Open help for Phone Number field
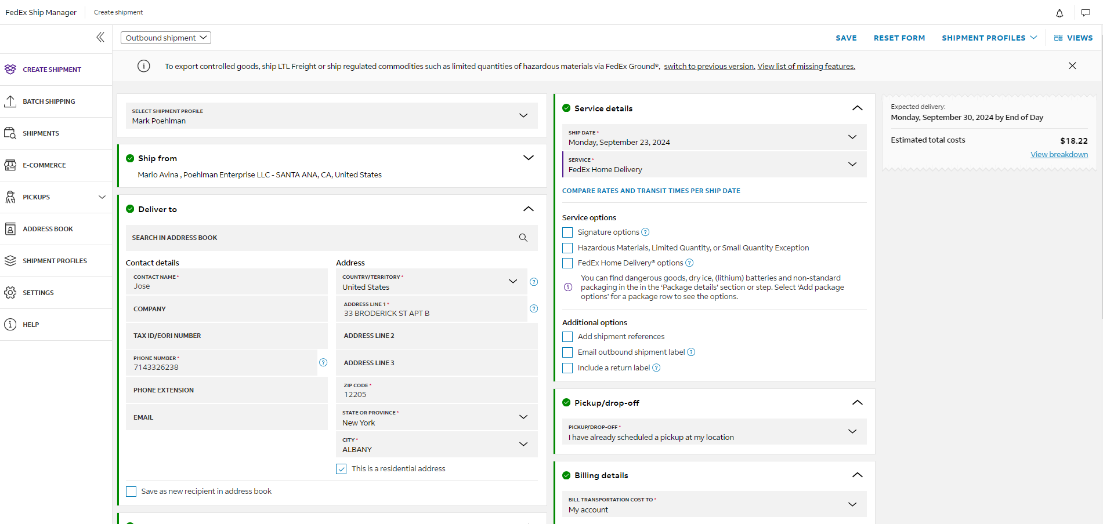Screen dimensions: 1103x524 point(323,362)
